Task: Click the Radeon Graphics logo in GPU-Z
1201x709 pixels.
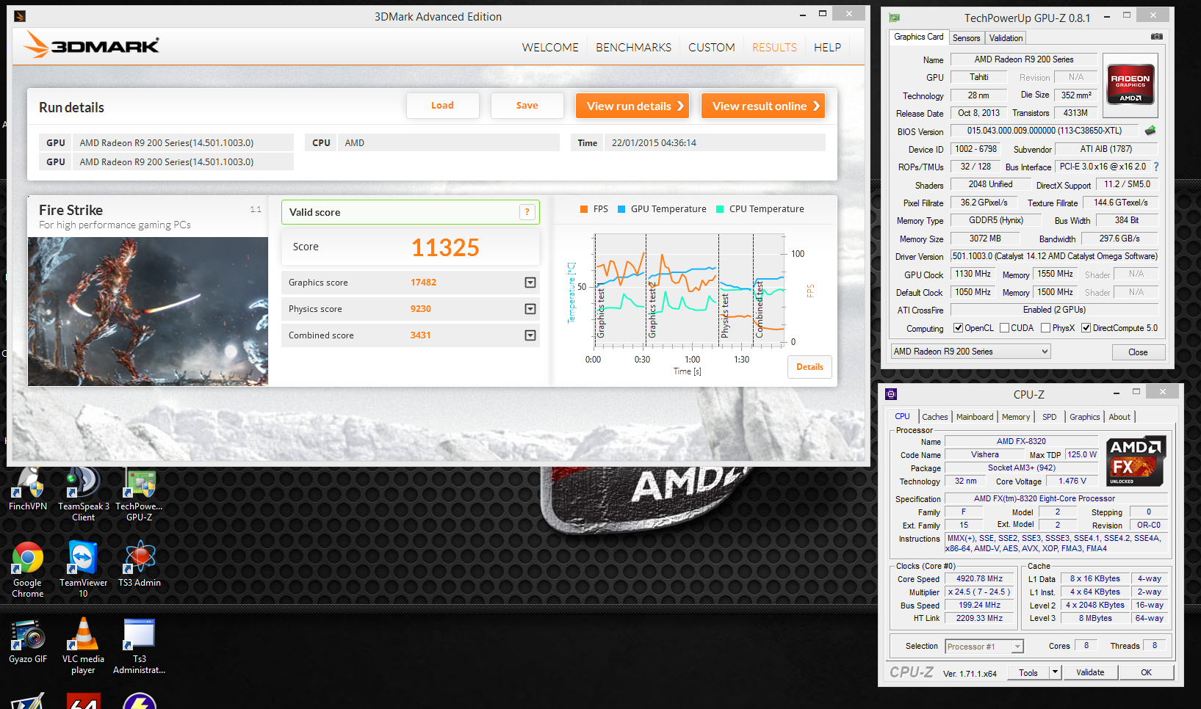Action: [1130, 86]
